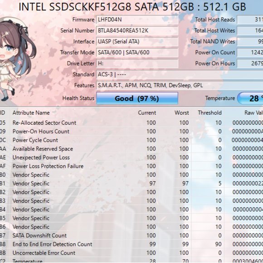Click the Temperature label
Image resolution: width=263 pixels, height=263 pixels.
coord(220,98)
